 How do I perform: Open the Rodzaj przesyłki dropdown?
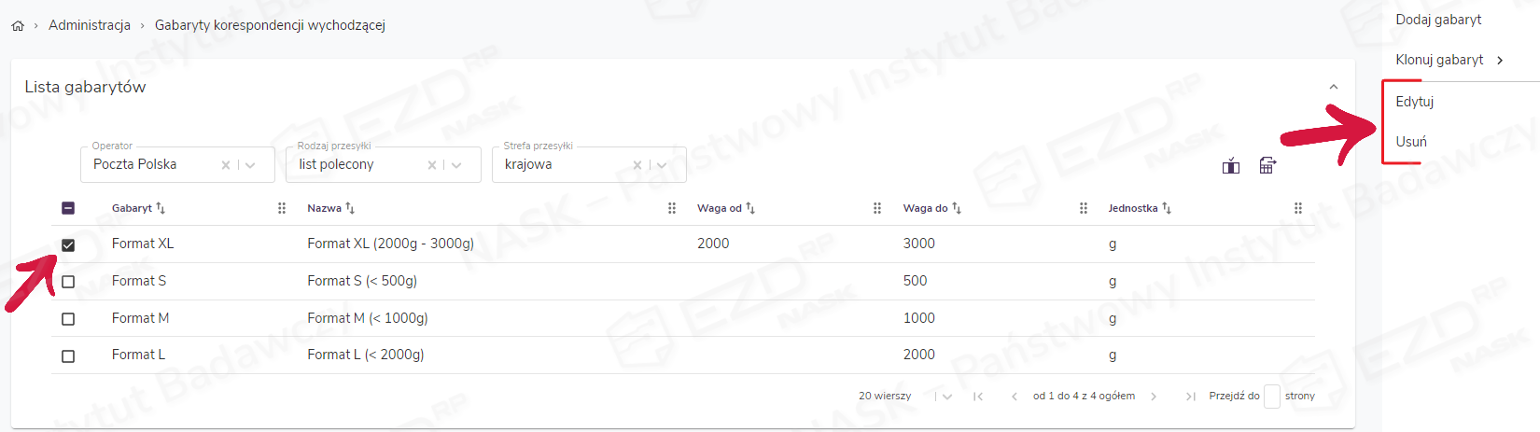coord(456,165)
